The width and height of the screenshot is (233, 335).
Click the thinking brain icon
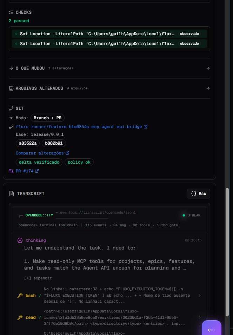[x=20, y=240]
